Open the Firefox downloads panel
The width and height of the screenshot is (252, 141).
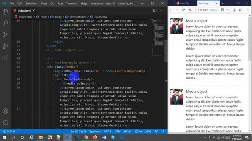click(234, 10)
